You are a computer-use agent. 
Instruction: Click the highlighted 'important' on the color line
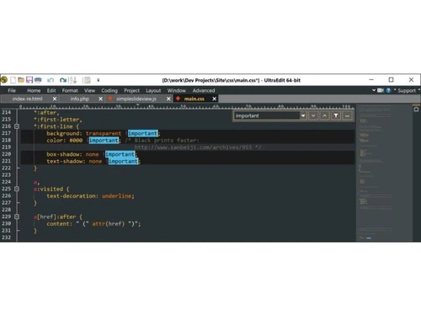[x=104, y=140]
